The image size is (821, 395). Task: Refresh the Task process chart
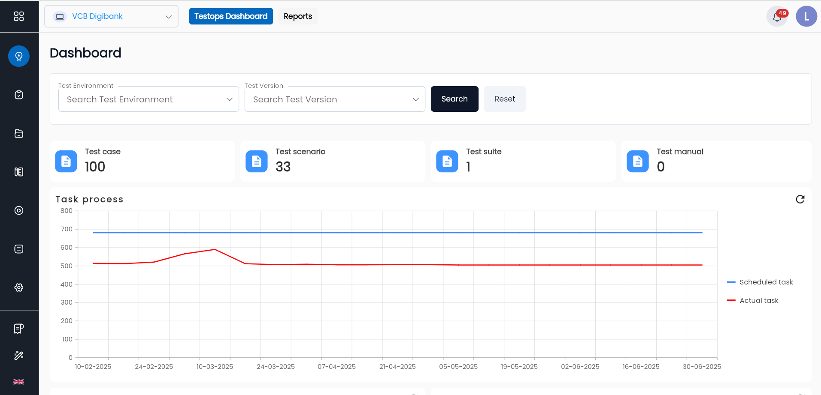(800, 199)
